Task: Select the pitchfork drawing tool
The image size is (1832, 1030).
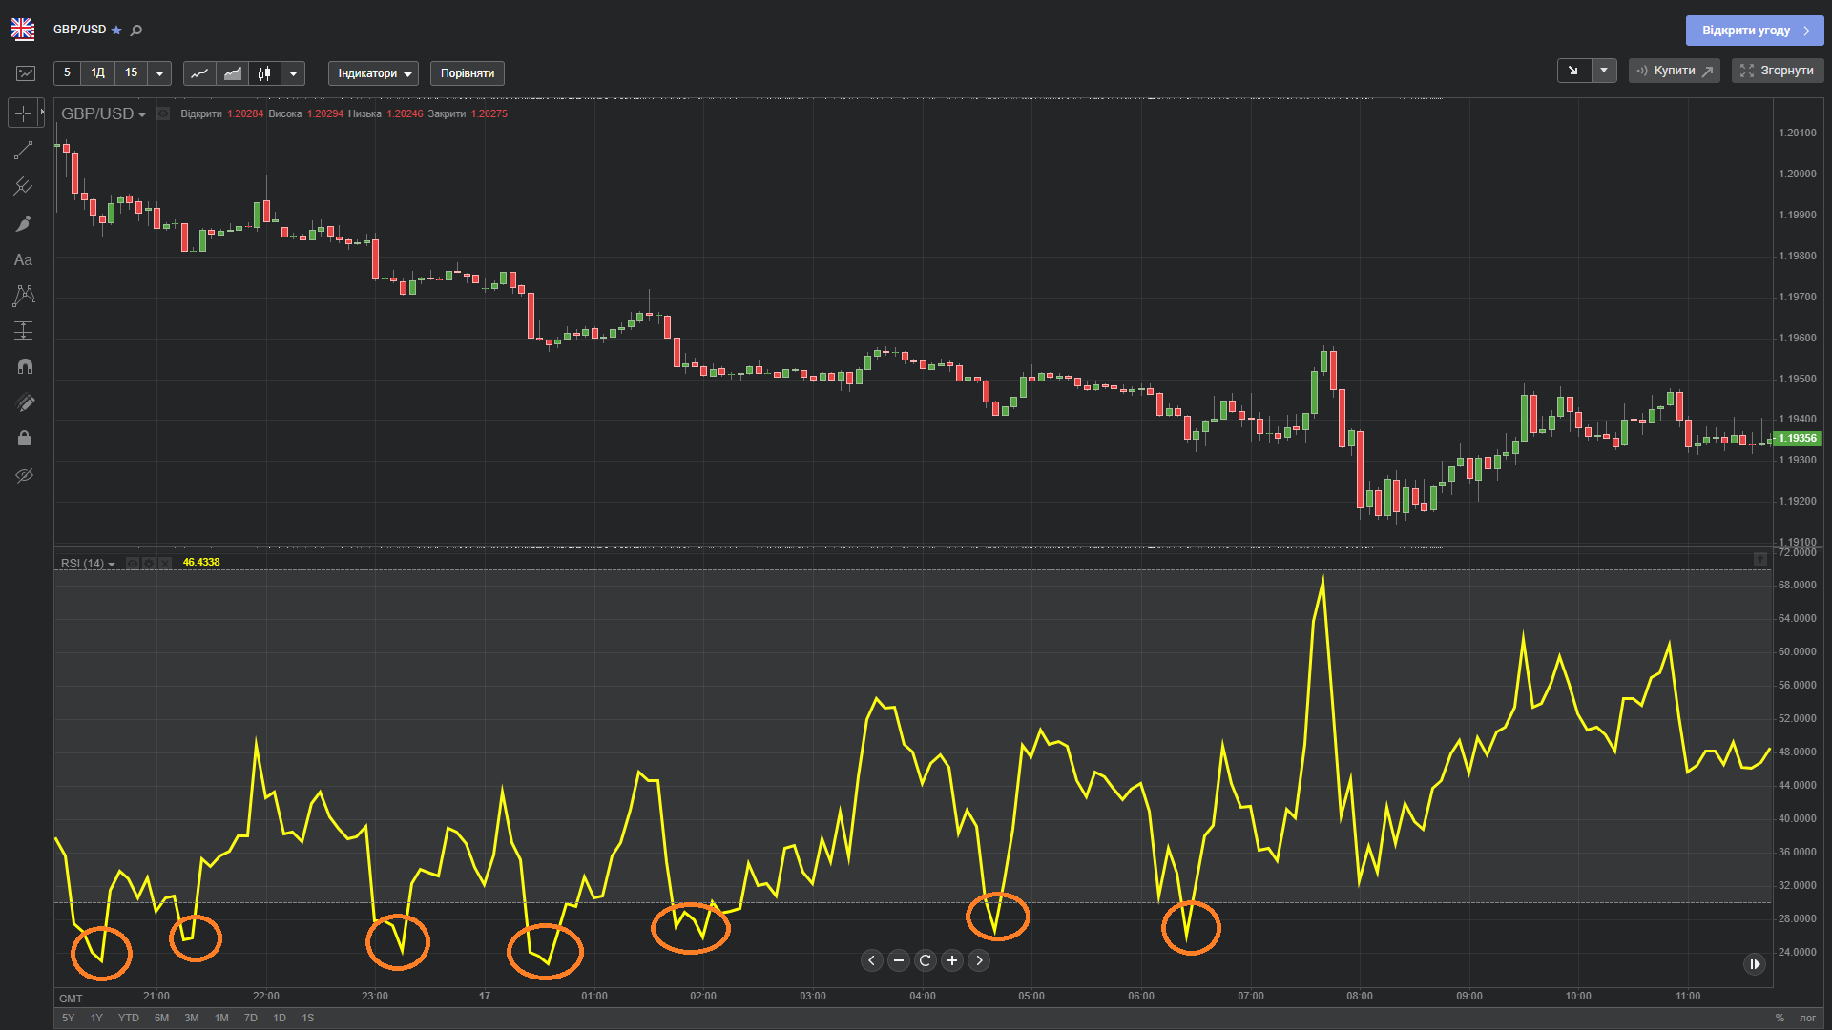Action: coord(24,187)
